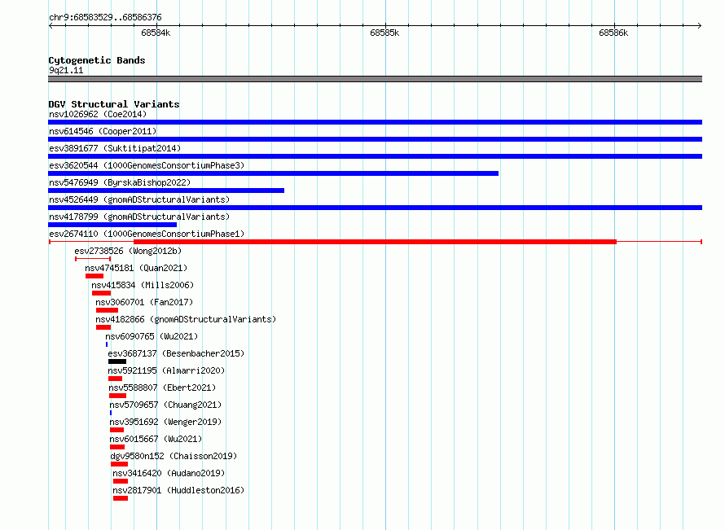Open esv3620544 (1000GenomesConsortiumPhase3) label

pyautogui.click(x=147, y=165)
